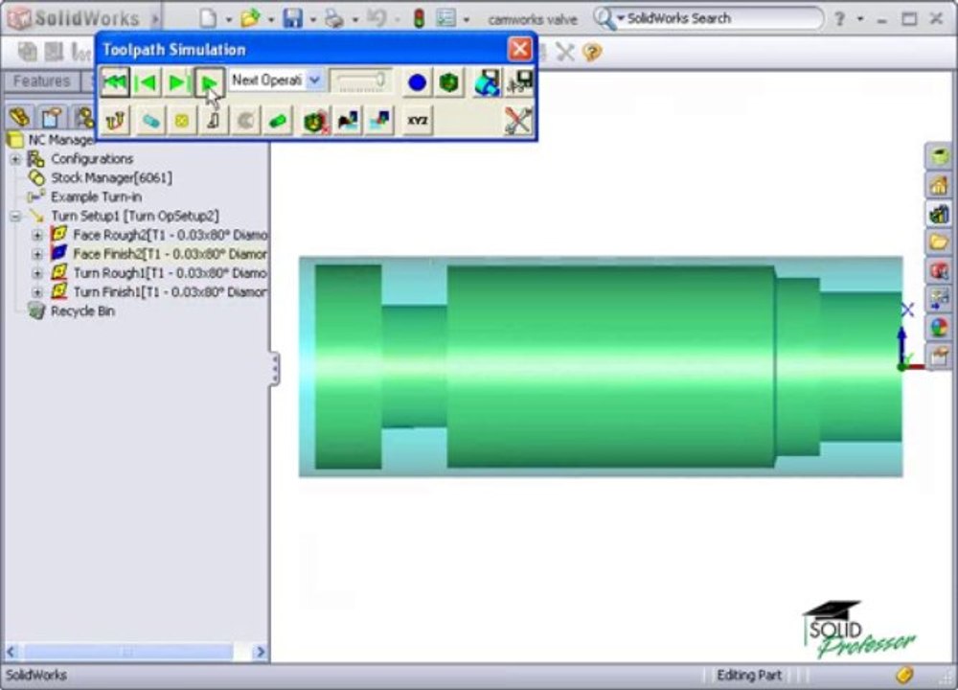The height and width of the screenshot is (690, 958).
Task: Click the XYZ coordinates button
Action: click(x=418, y=121)
